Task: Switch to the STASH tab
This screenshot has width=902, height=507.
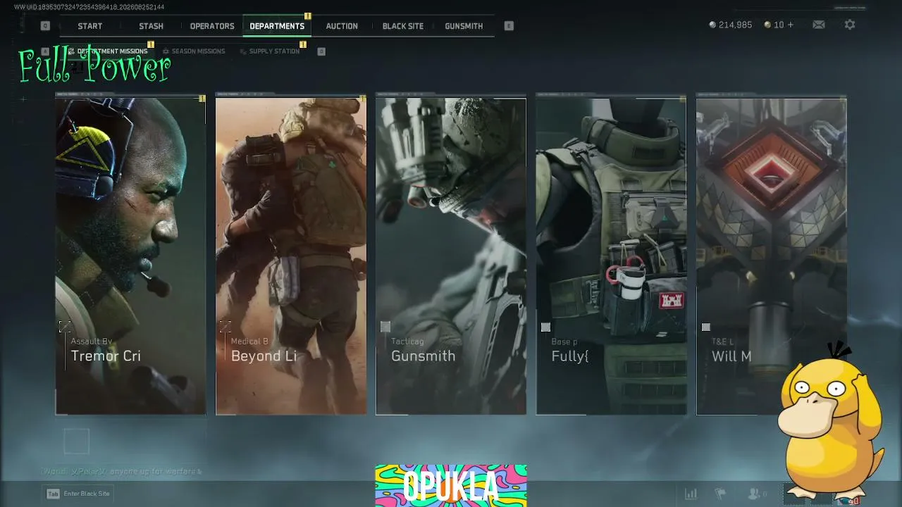Action: click(x=151, y=26)
